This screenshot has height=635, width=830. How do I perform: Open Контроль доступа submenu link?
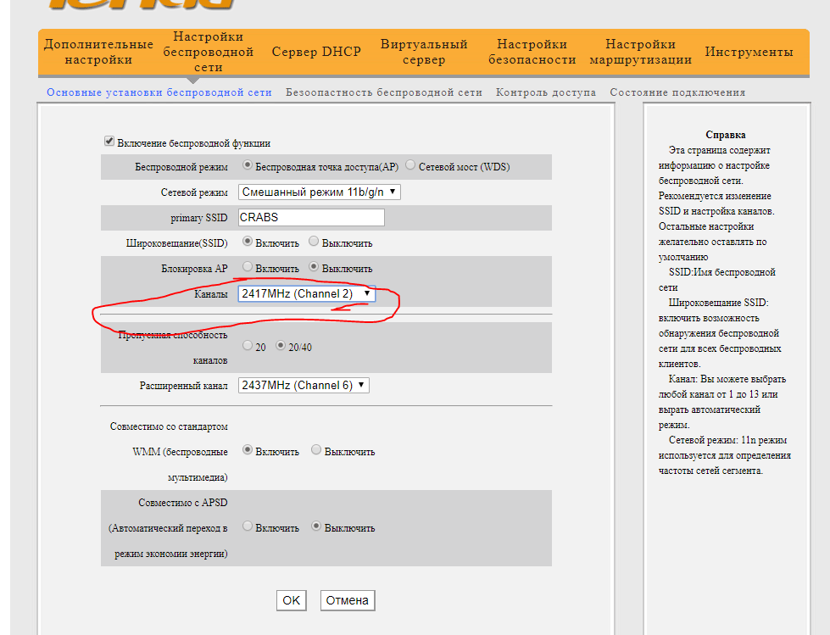coord(545,92)
